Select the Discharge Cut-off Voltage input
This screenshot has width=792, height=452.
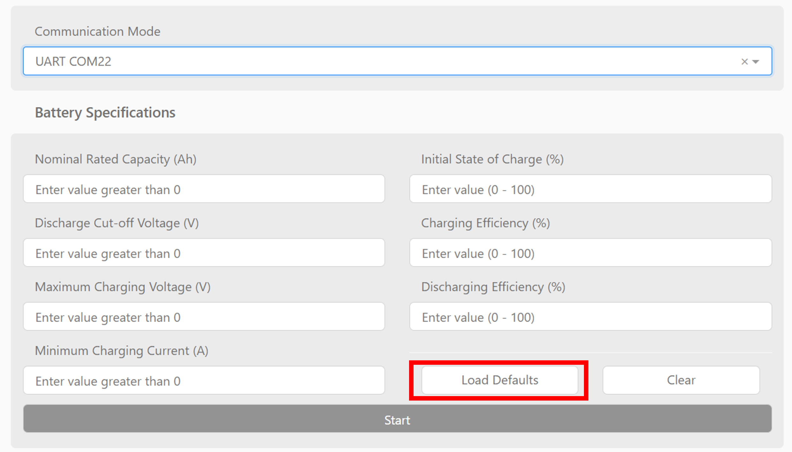pyautogui.click(x=203, y=253)
